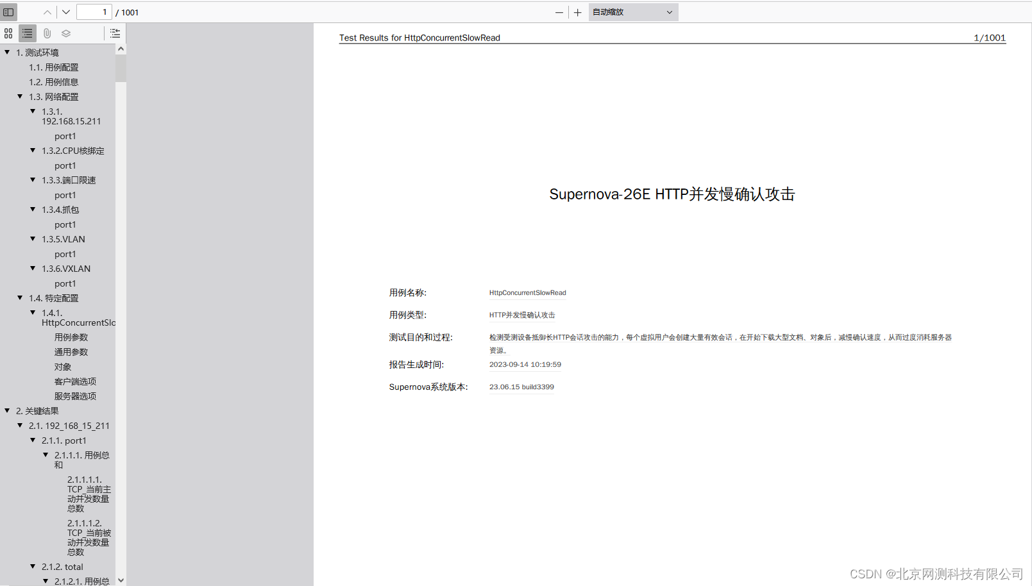Collapse the 1.3.5.VLAN node
The height and width of the screenshot is (586, 1032).
pos(33,239)
